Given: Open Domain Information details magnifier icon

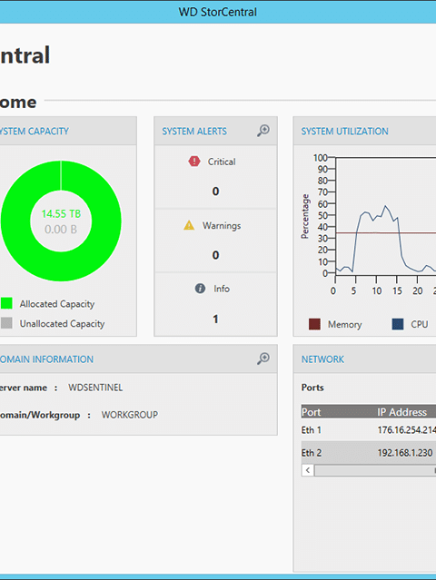Looking at the screenshot, I should [x=263, y=359].
